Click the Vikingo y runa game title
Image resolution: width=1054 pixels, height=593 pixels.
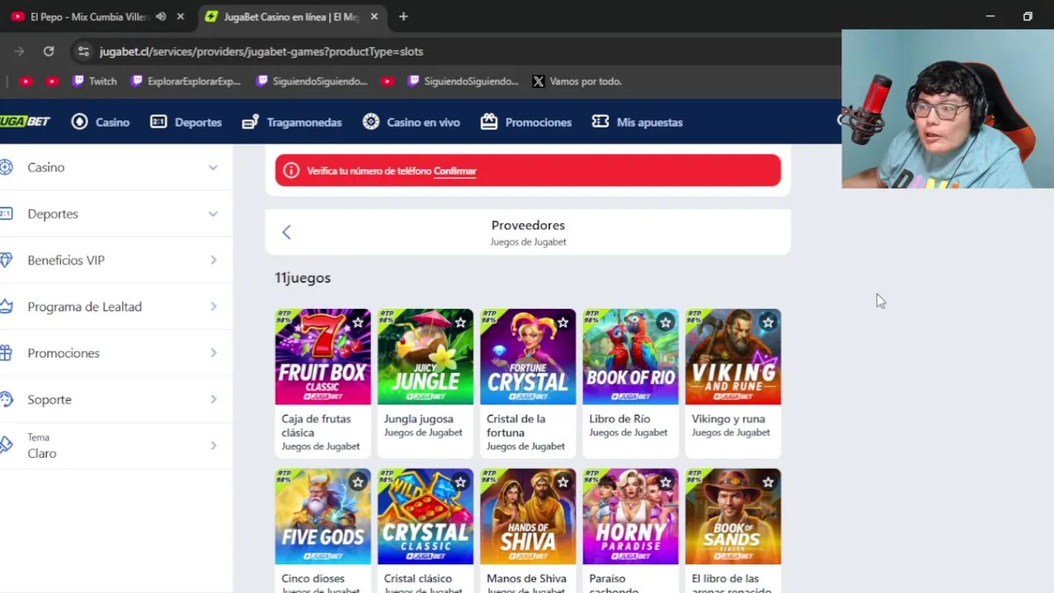pos(728,418)
